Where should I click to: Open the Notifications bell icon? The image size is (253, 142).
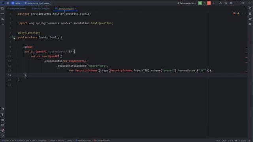[250, 9]
